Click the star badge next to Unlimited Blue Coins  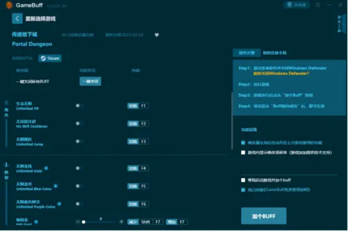56,186
